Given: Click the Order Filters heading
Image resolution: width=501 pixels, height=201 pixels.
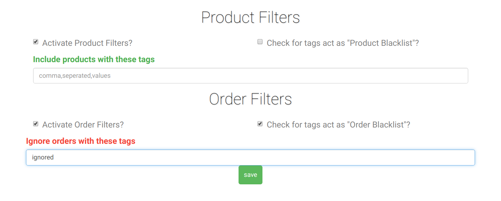Looking at the screenshot, I should 251,99.
